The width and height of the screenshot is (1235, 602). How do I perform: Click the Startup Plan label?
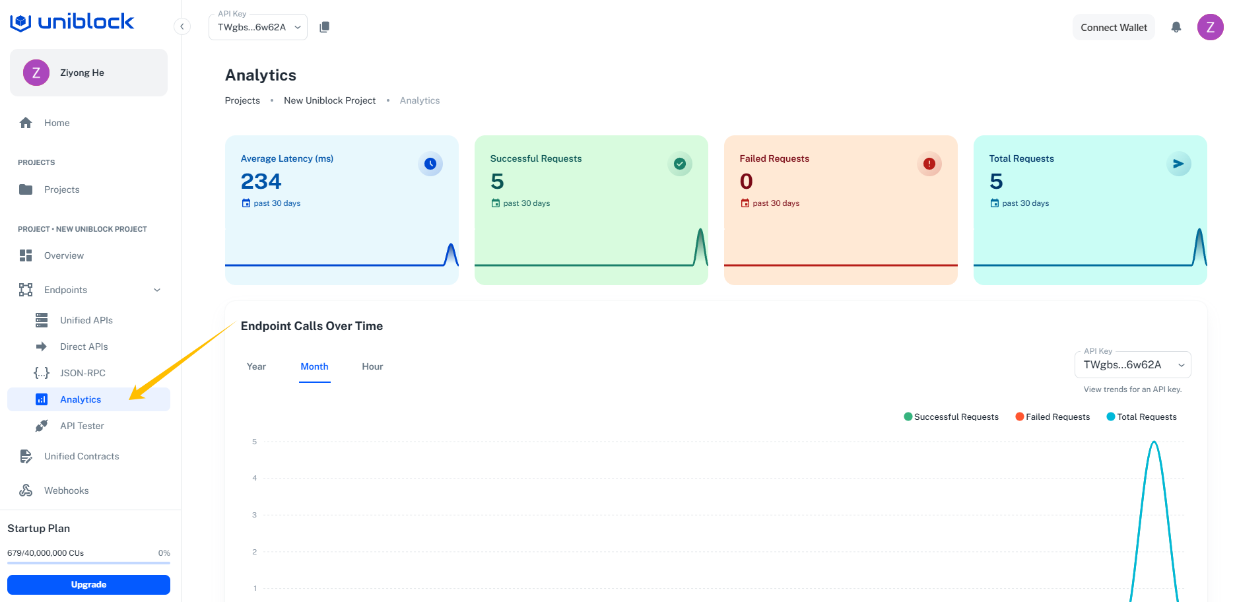point(38,528)
